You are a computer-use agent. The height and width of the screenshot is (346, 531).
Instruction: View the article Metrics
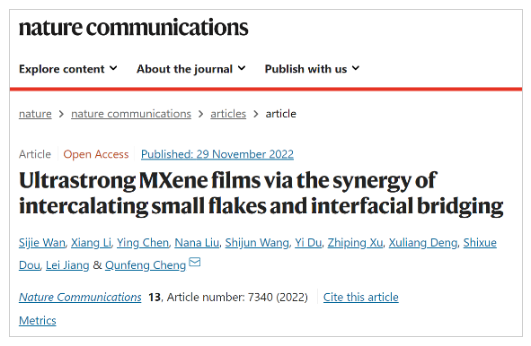coord(38,321)
